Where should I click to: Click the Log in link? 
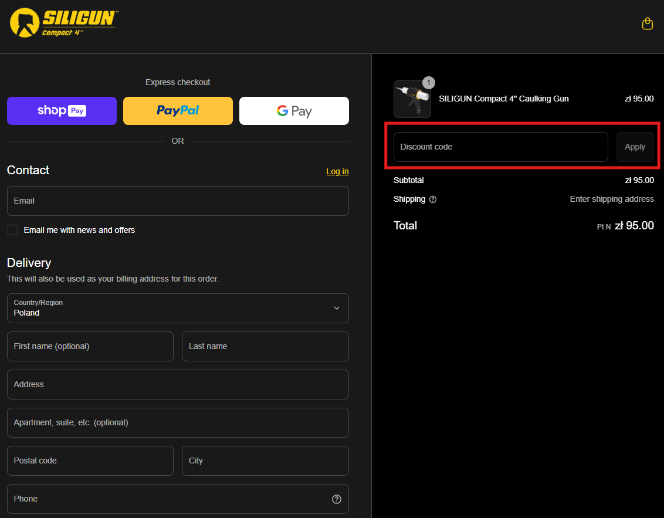pos(337,171)
